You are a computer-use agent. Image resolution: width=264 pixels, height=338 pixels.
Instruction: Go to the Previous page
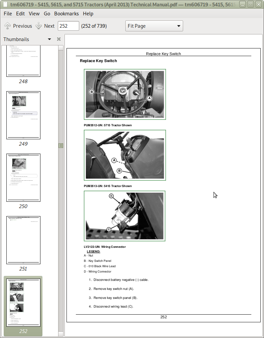click(18, 26)
